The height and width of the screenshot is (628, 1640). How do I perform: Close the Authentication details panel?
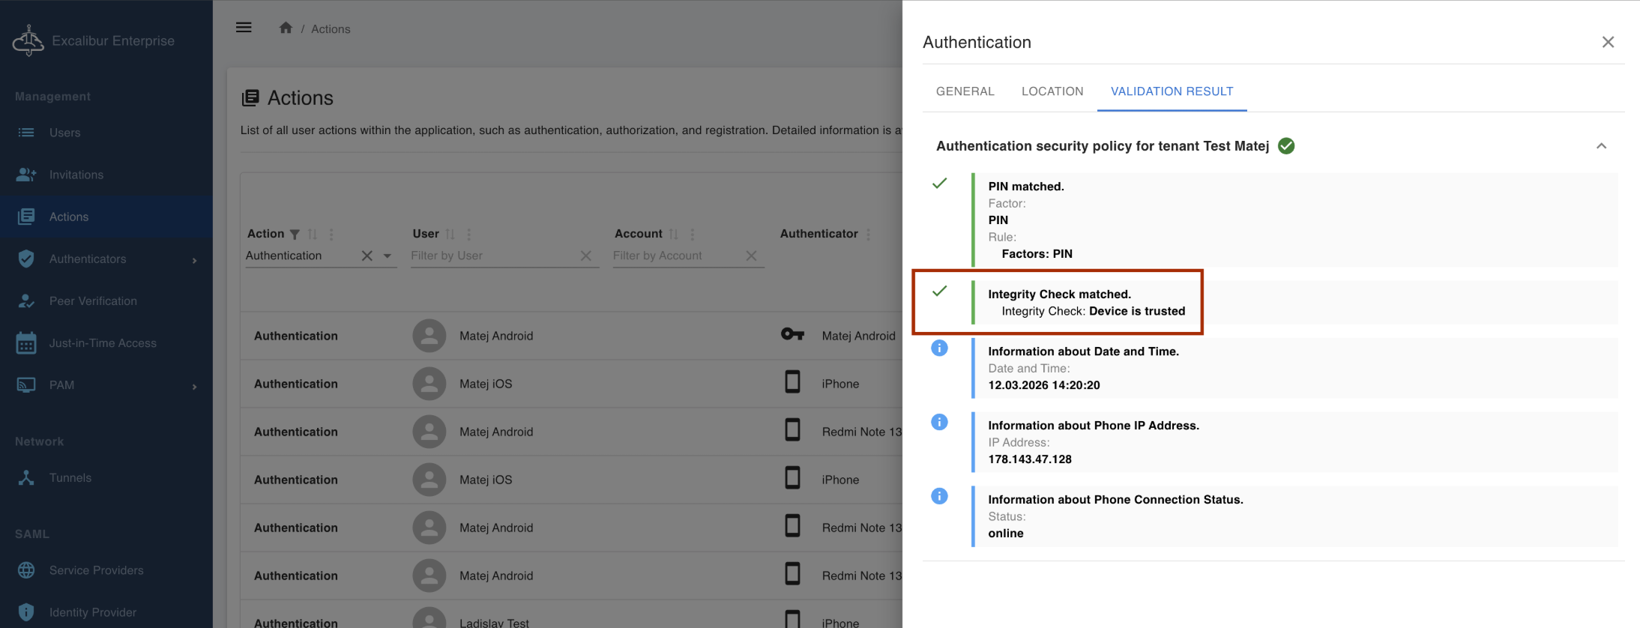pos(1608,42)
